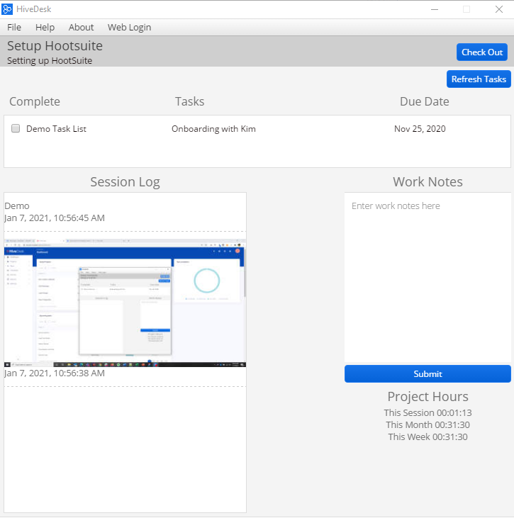Click the Enter work notes field

coord(428,278)
